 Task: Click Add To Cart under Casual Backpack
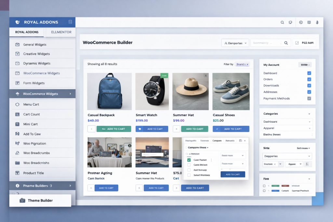coord(114,129)
